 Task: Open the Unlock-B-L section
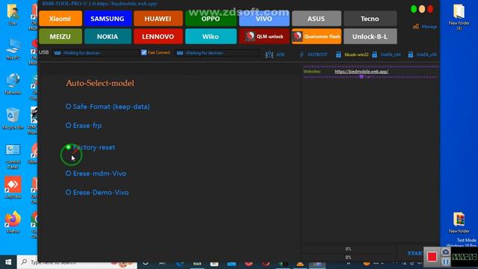(370, 37)
